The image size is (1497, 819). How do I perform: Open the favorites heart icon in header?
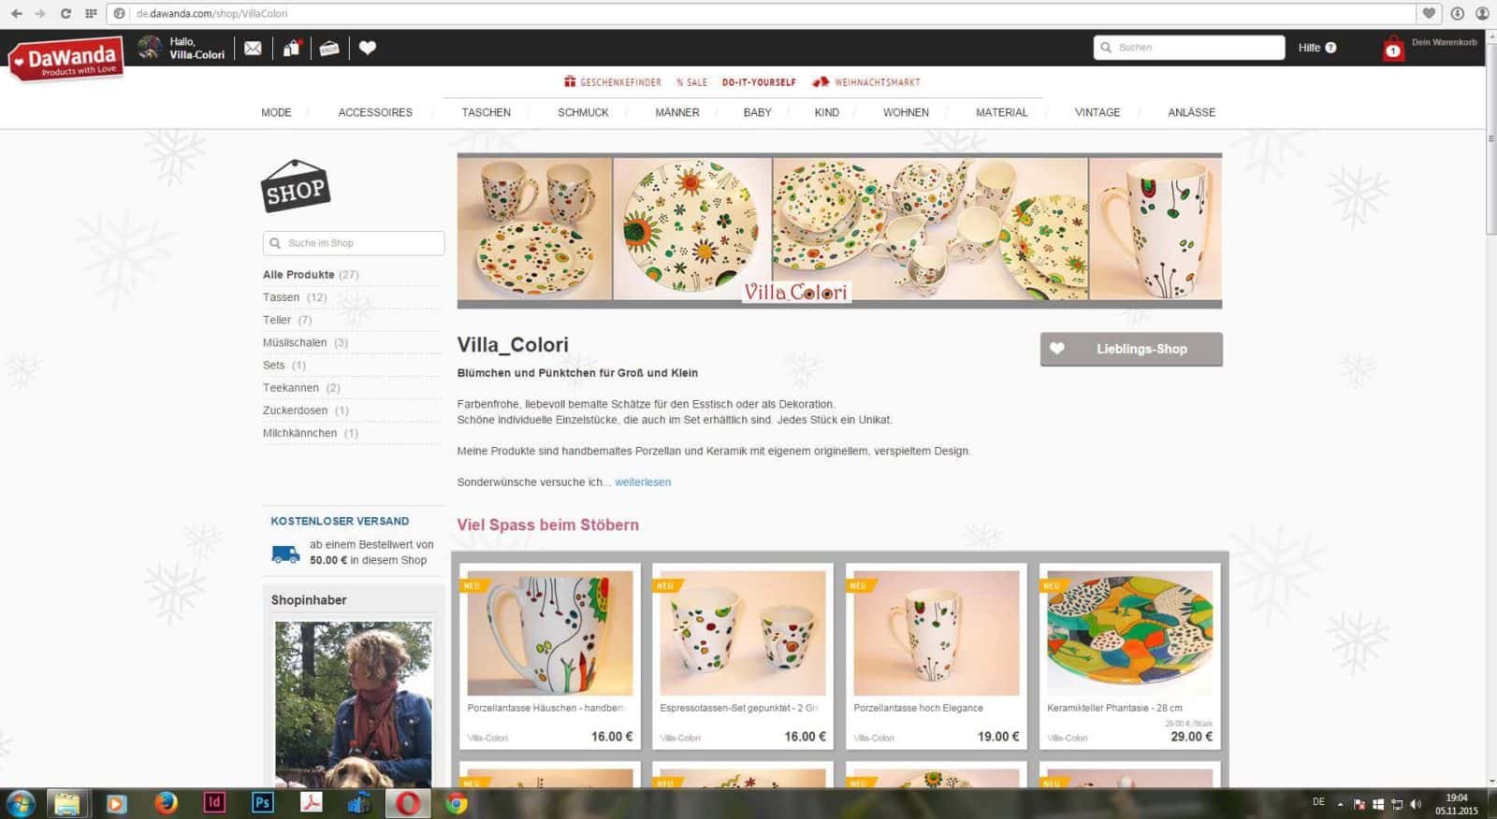(x=368, y=48)
